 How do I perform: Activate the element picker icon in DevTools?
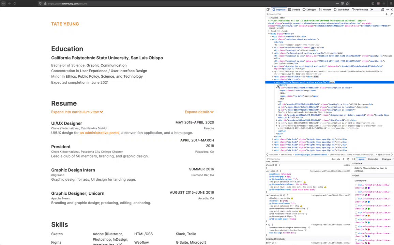(268, 10)
